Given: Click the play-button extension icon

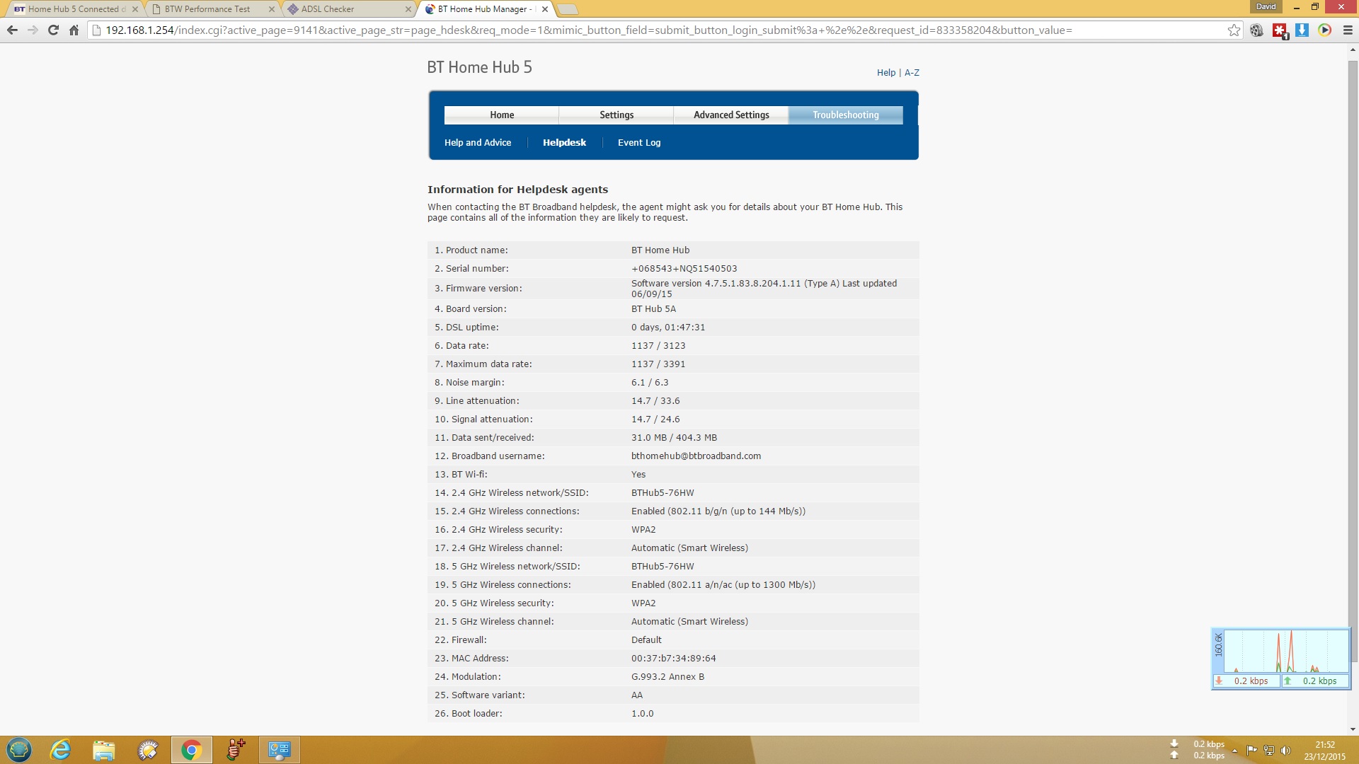Looking at the screenshot, I should point(1324,30).
